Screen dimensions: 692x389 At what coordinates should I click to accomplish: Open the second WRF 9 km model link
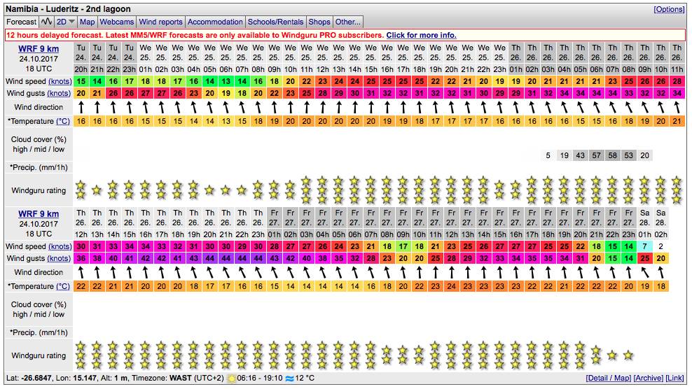[39, 213]
